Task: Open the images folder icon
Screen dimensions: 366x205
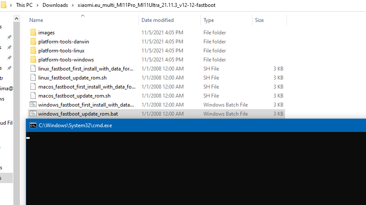Action: click(x=33, y=32)
